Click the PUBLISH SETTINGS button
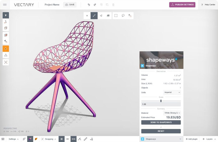The image size is (218, 142). tap(182, 5)
